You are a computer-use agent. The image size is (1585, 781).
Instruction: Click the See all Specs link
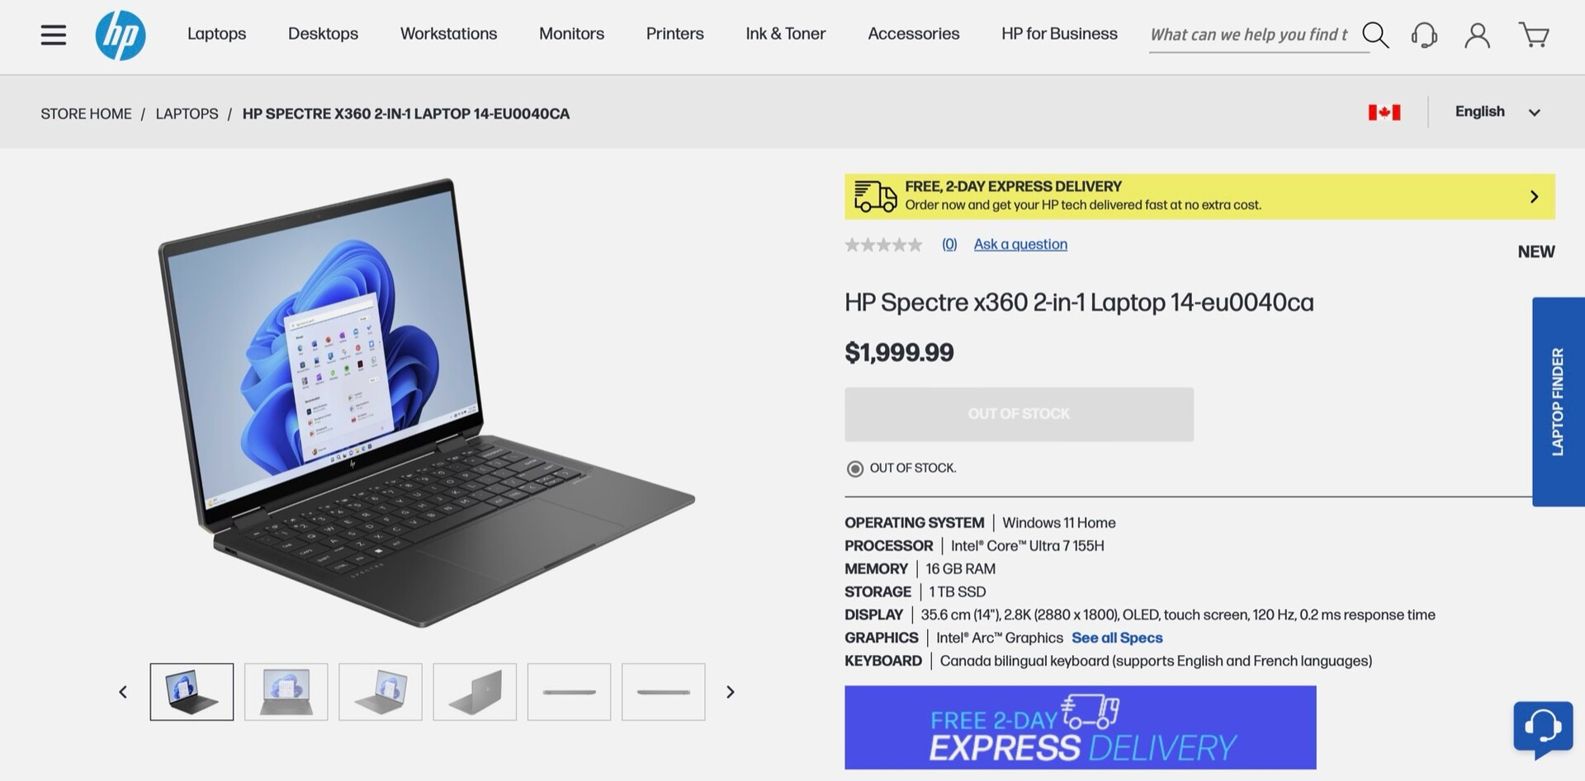coord(1117,638)
